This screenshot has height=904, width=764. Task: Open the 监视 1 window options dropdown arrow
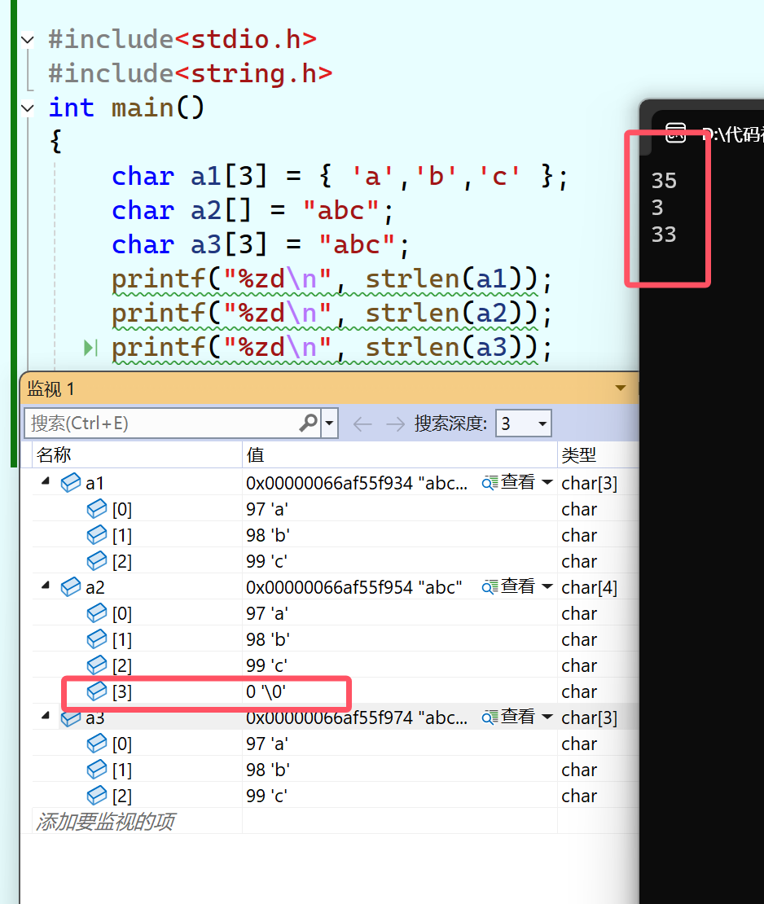point(621,388)
